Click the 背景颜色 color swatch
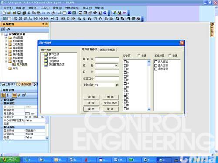This screenshot has width=218, height=163. pos(27,113)
